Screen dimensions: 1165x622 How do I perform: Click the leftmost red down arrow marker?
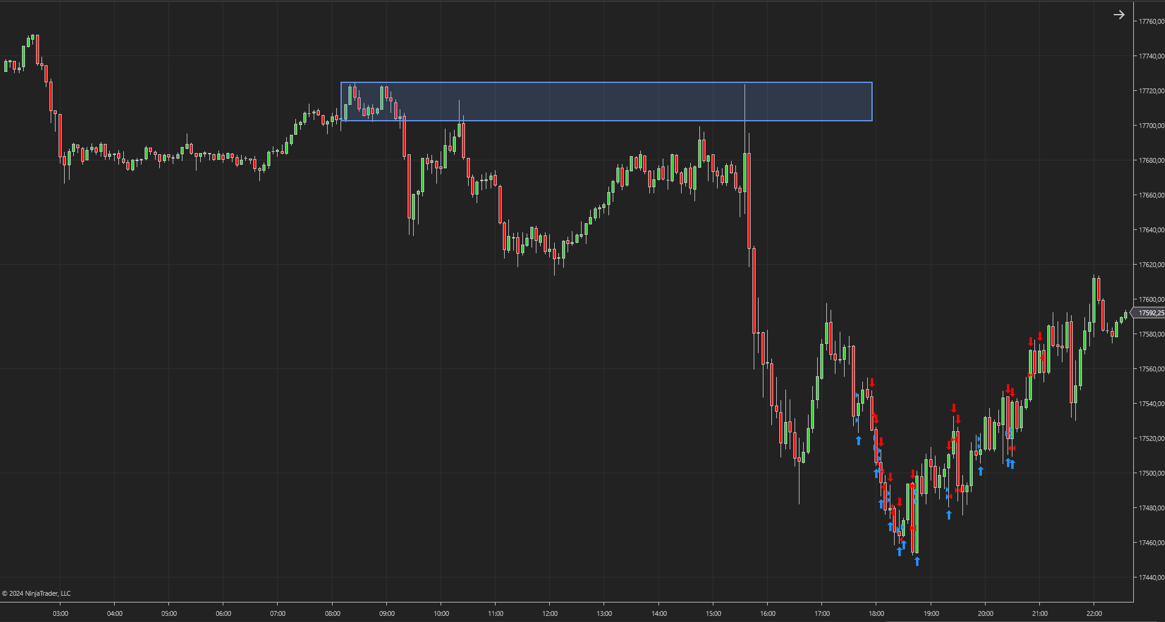872,382
